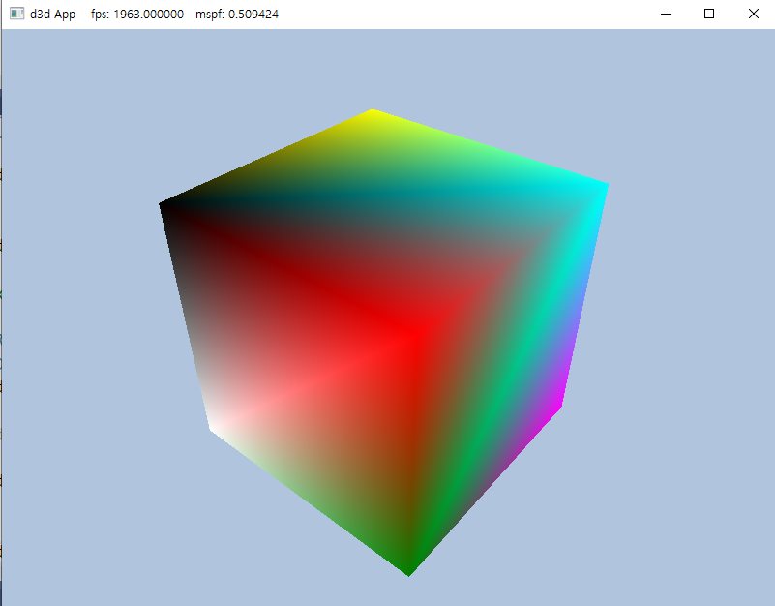Click the 'd3d App' title text
Image resolution: width=775 pixels, height=606 pixels.
tap(52, 15)
